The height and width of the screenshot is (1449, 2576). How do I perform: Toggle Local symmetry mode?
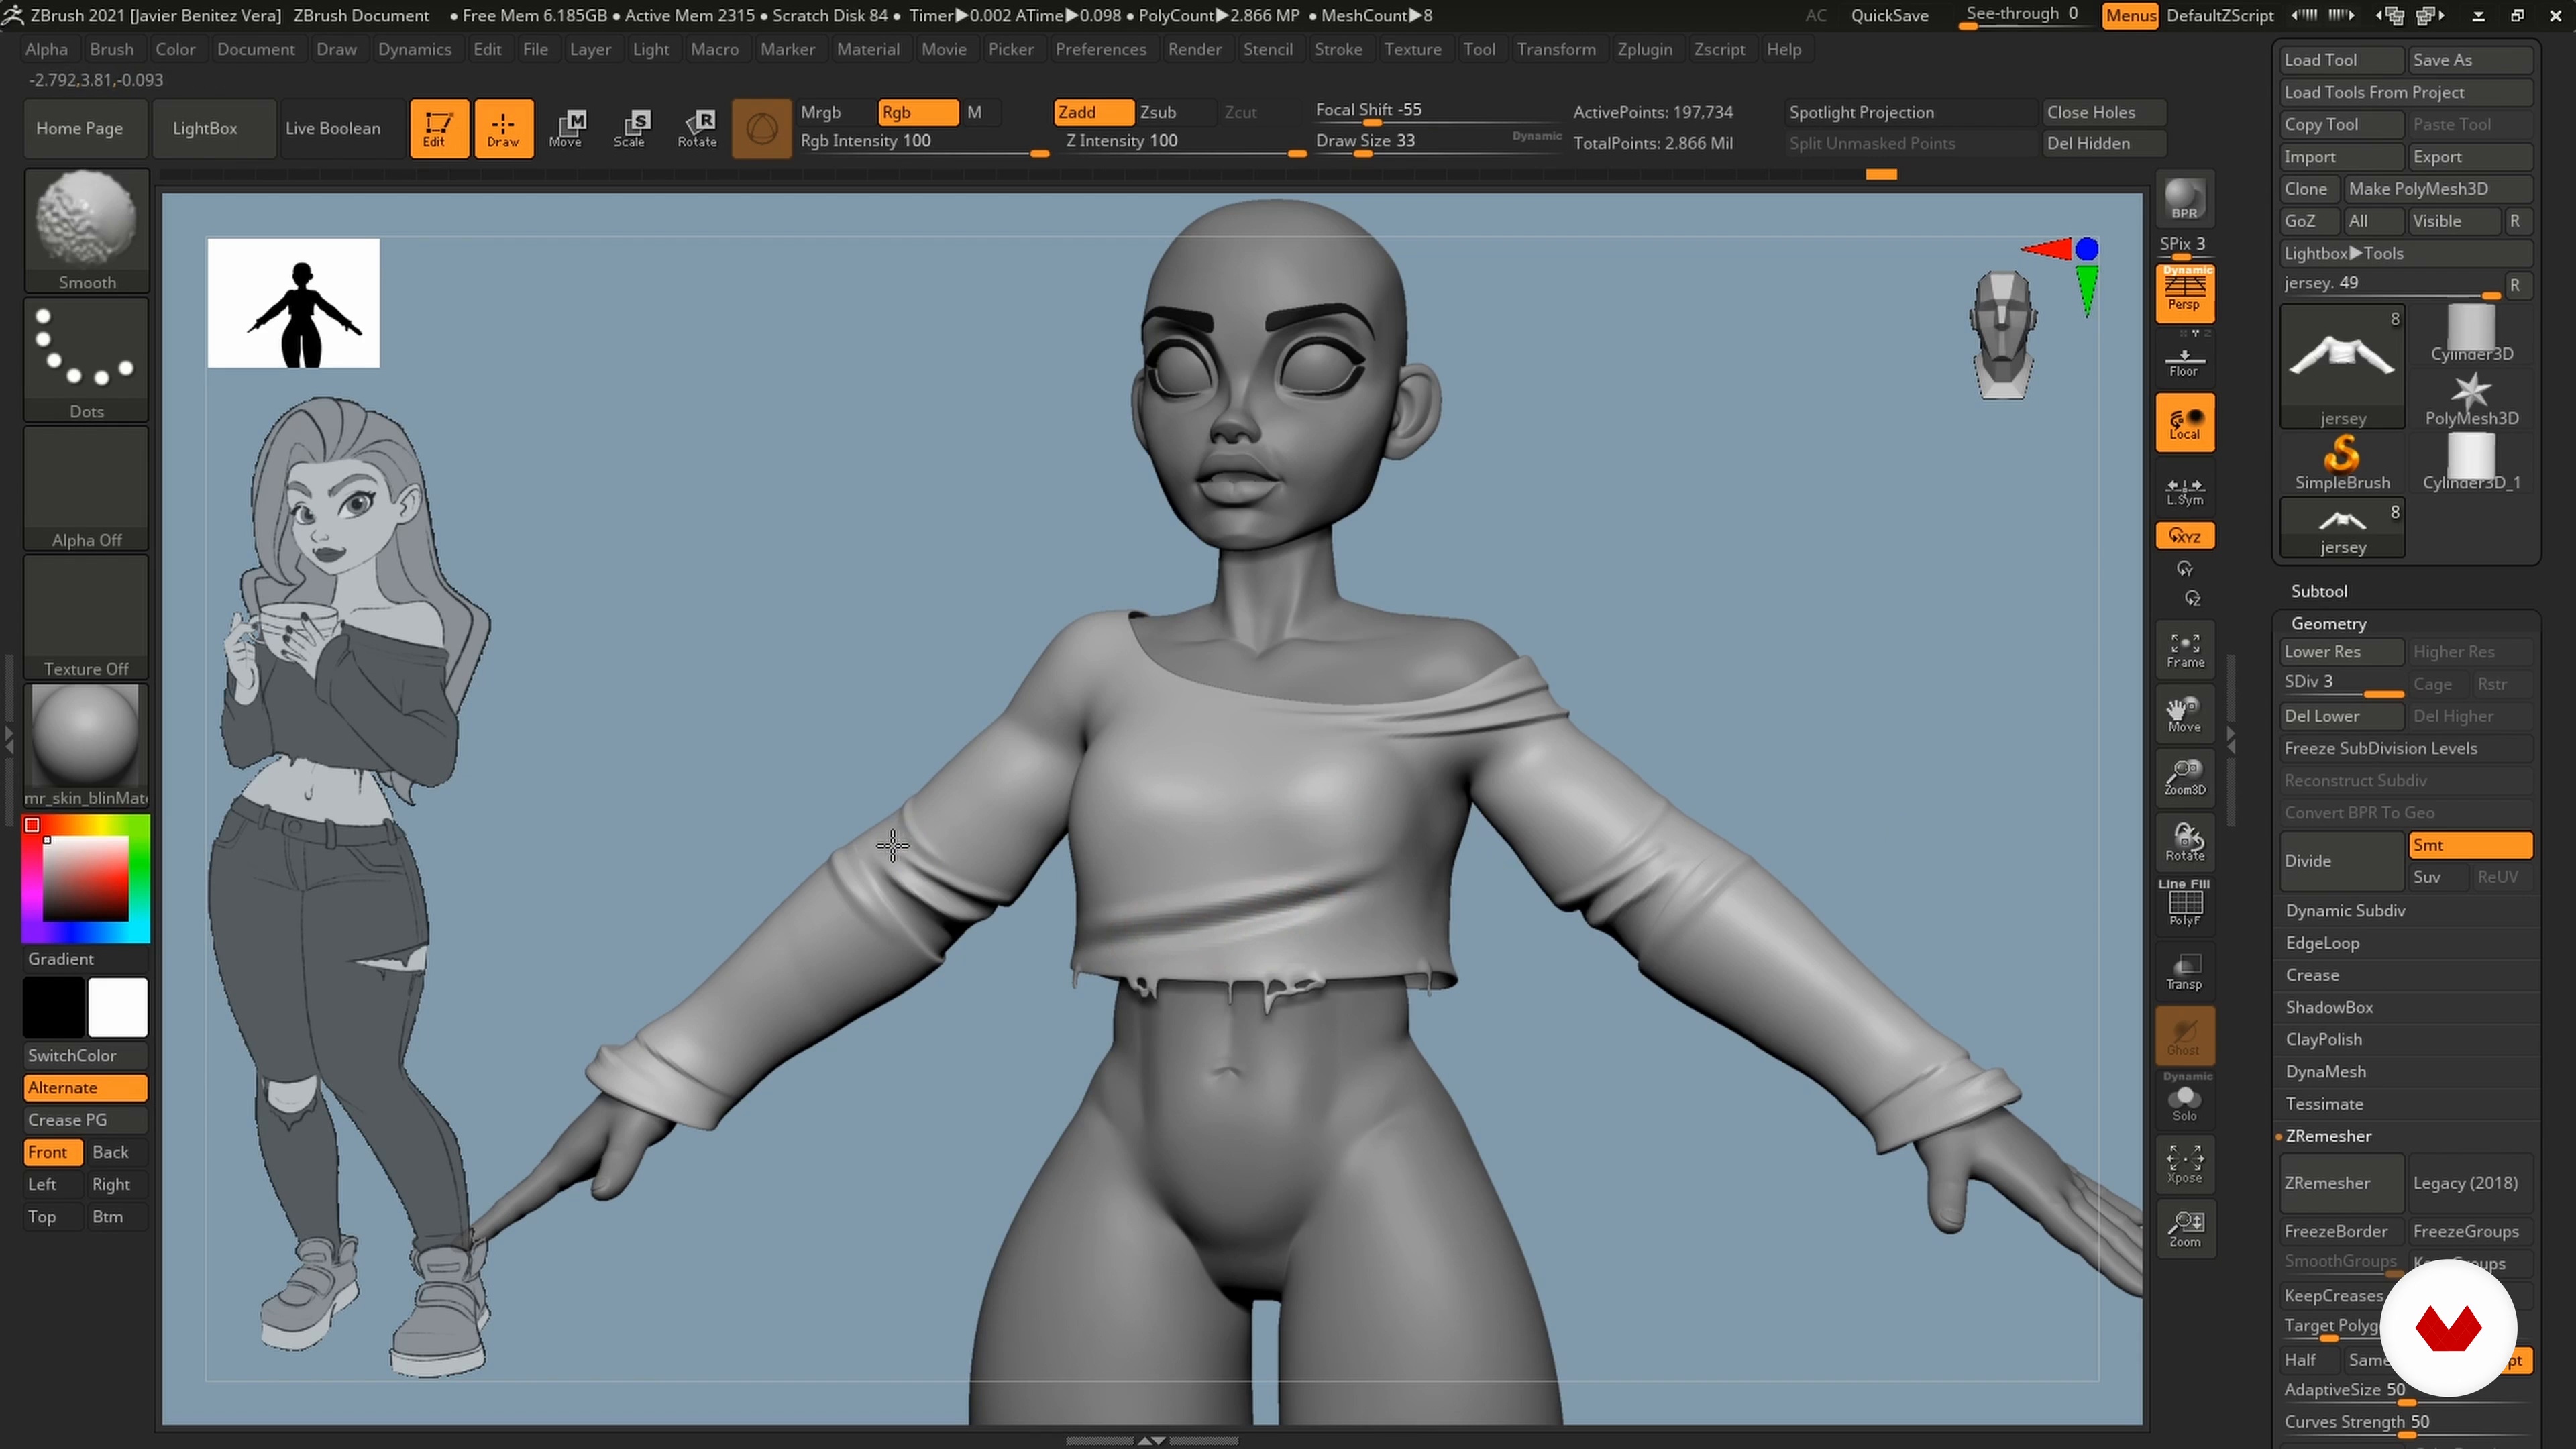(2184, 423)
